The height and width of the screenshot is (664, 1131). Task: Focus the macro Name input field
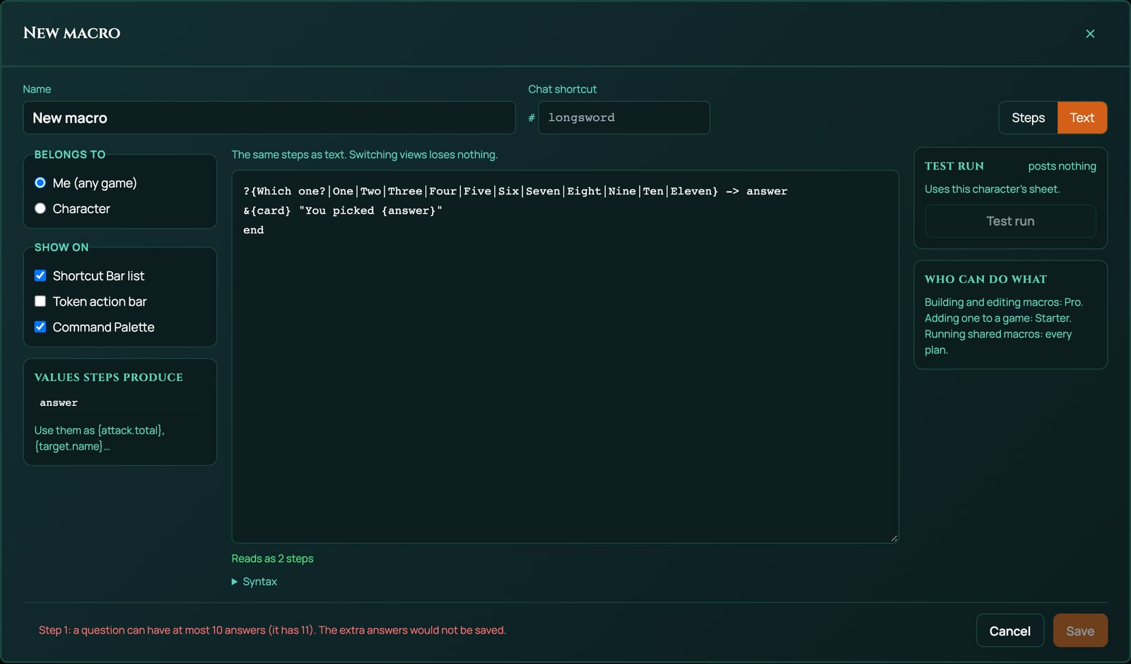[x=269, y=118]
